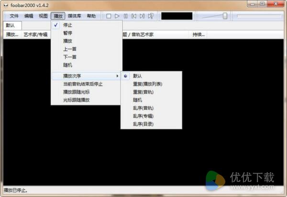Viewport: 287px width, 197px height.
Task: Click the Pause toolbar icon
Action: coord(125,16)
